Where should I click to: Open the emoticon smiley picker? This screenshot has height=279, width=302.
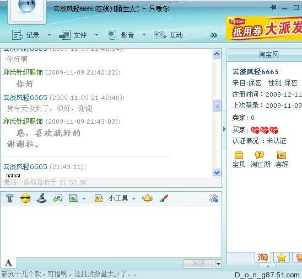pos(25,198)
